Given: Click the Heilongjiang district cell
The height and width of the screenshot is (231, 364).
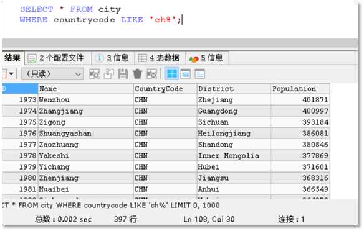Looking at the screenshot, I should click(234, 134).
